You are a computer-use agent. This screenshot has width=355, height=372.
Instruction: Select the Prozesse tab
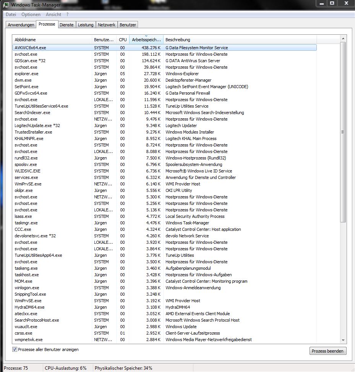click(x=47, y=24)
